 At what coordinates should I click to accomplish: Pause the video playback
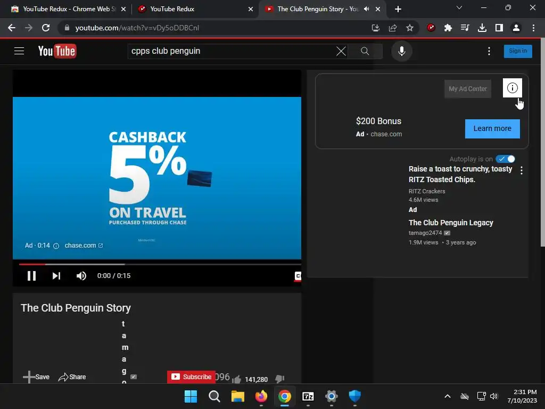tap(31, 276)
